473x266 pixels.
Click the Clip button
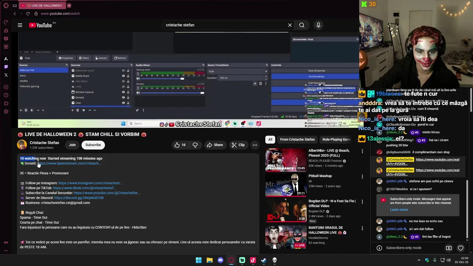coord(238,145)
